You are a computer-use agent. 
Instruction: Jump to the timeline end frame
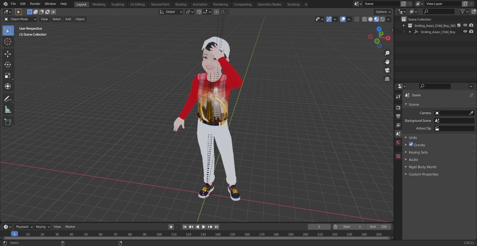pos(216,227)
